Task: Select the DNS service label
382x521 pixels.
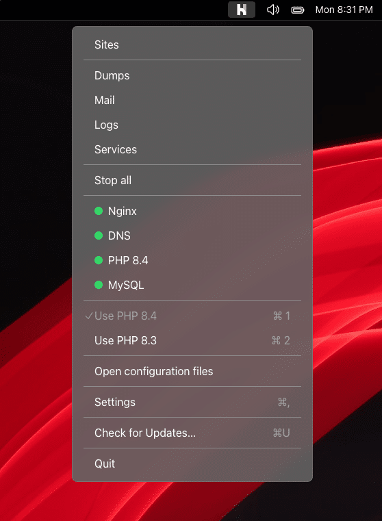Action: click(x=119, y=236)
